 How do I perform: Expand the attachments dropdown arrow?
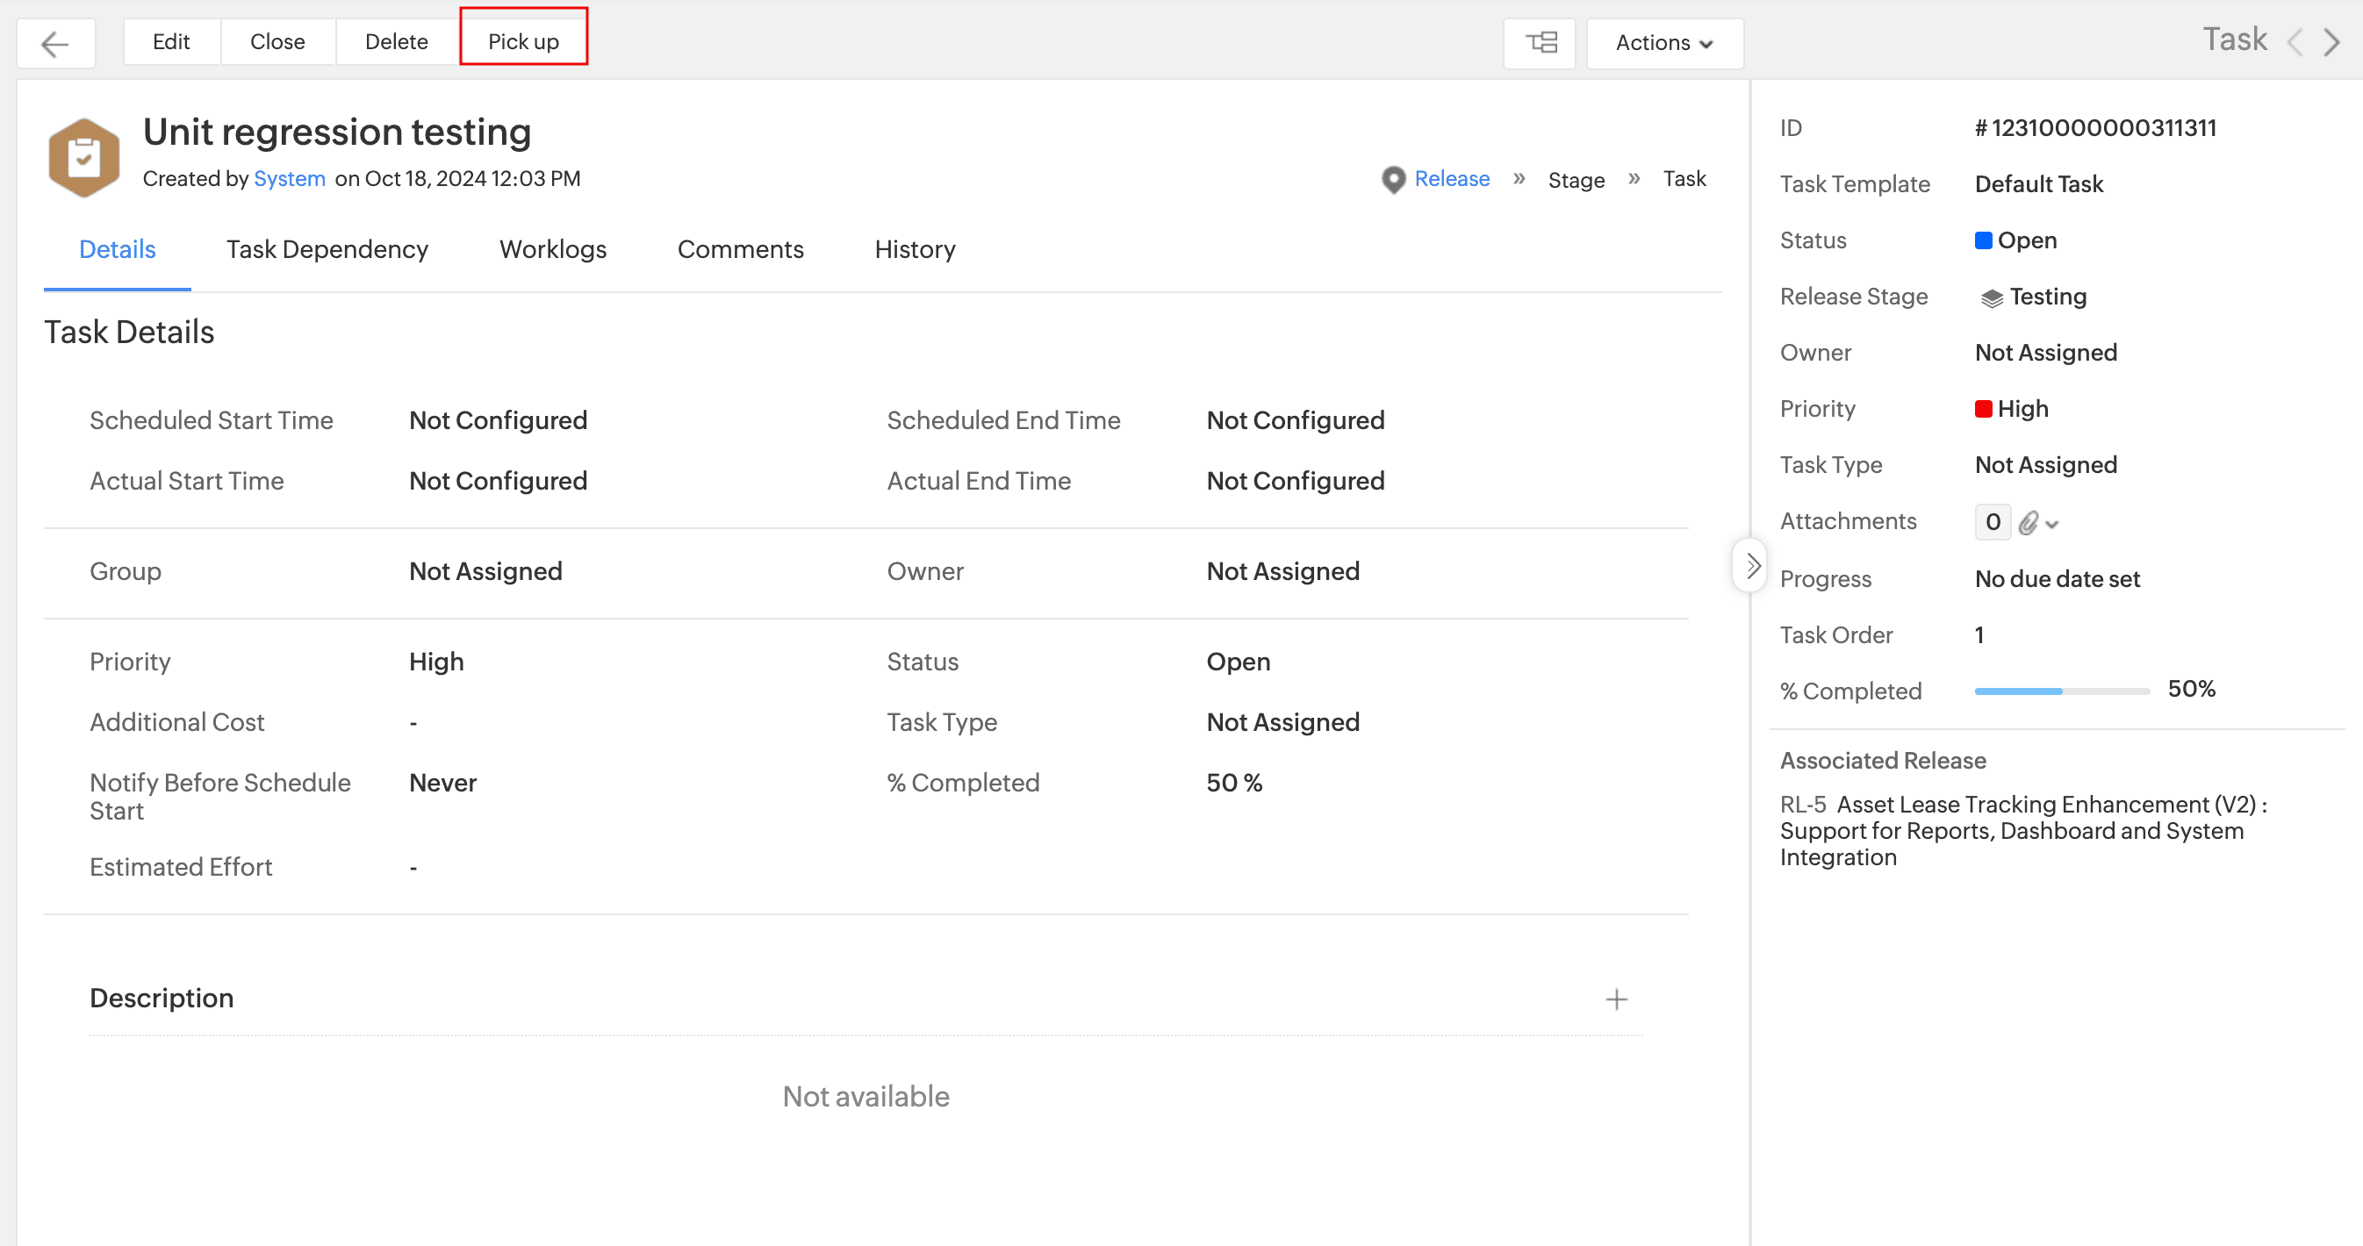coord(2052,525)
